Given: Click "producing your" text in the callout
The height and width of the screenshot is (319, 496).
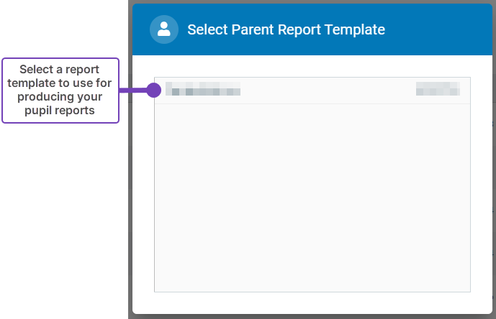Looking at the screenshot, I should 60,97.
